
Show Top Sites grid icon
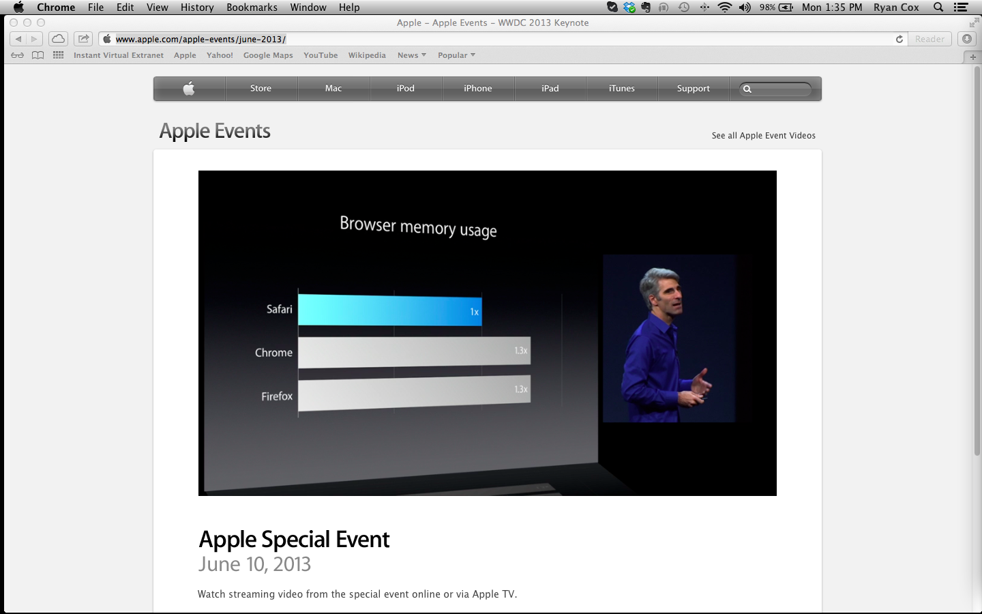tap(59, 55)
